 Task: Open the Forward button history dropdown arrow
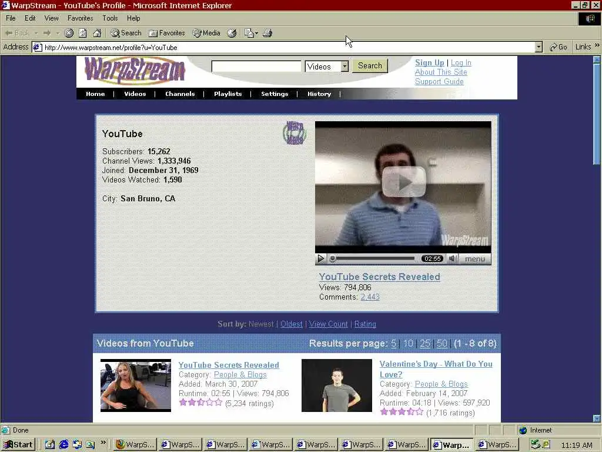[58, 33]
